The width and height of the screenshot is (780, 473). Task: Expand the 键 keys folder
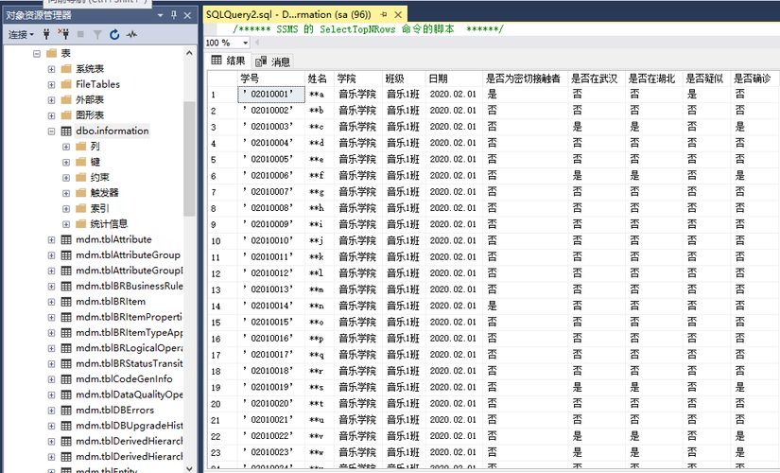(x=66, y=162)
